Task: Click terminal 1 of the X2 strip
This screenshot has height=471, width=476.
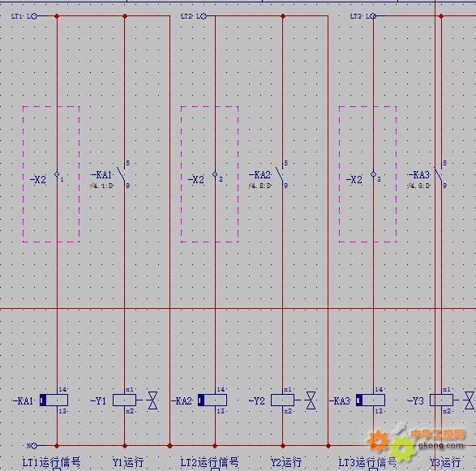Action: [57, 174]
